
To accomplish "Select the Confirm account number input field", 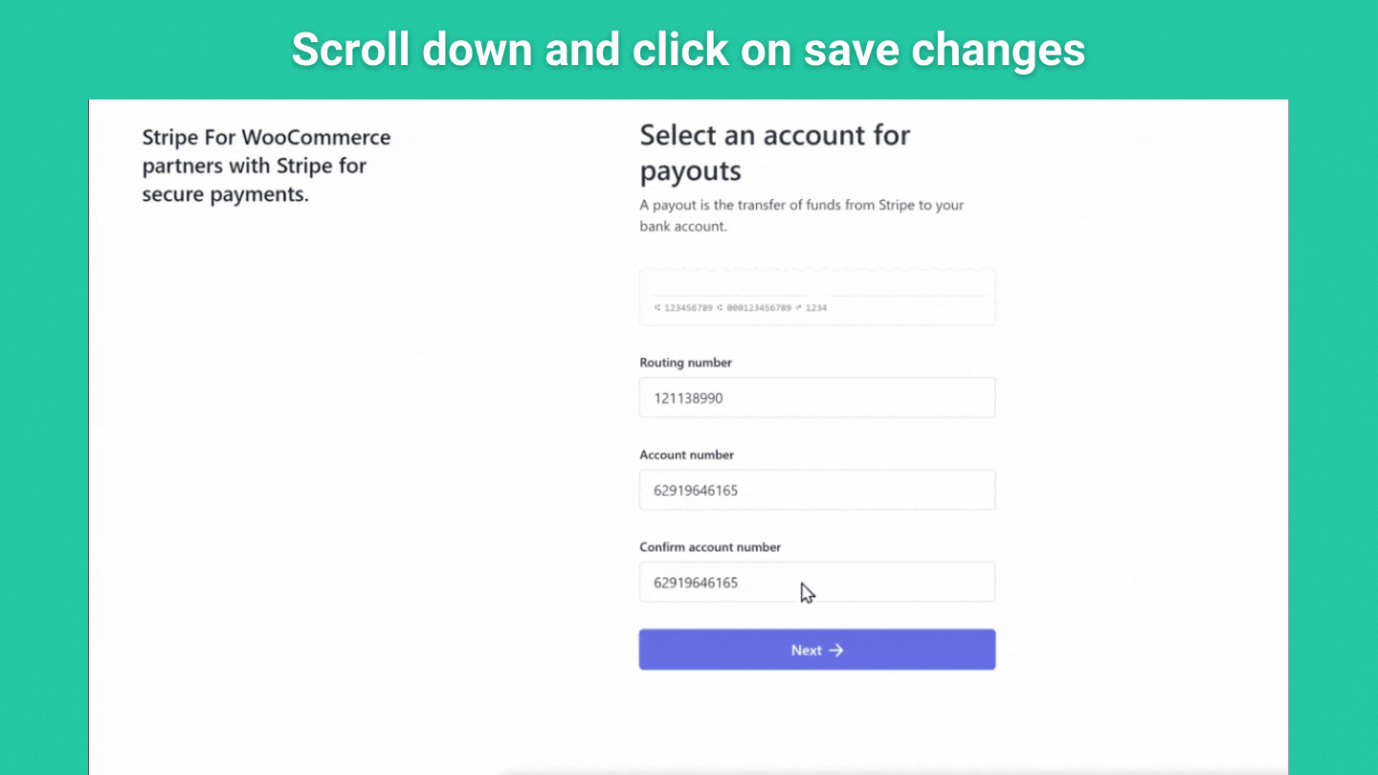I will [x=817, y=582].
